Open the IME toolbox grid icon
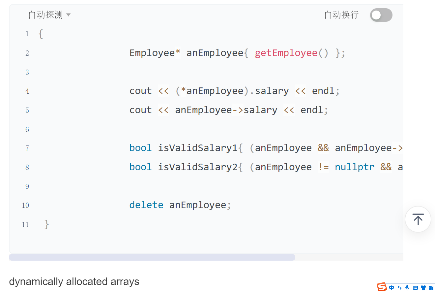 pos(431,287)
